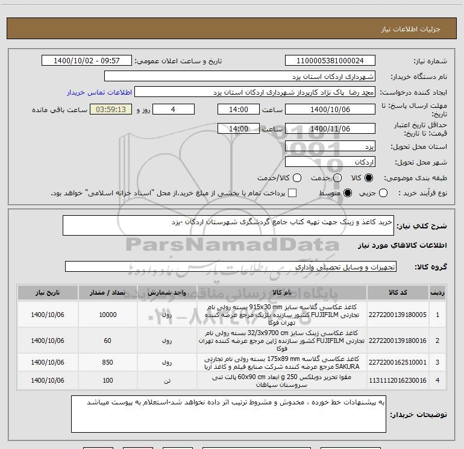Click the goods group field تجهیزات و وسایل تحصیلی

231,266
